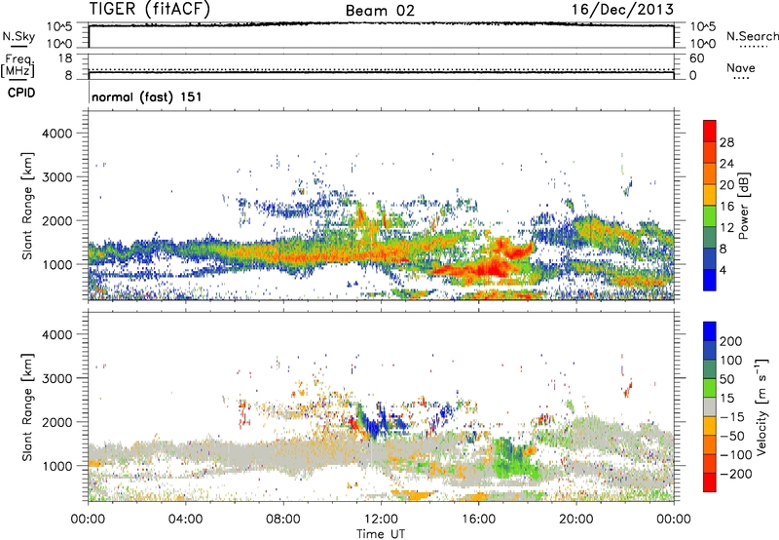The height and width of the screenshot is (540, 779).
Task: Click the 'Freq. [MHz]' axis label
Action: click(18, 65)
